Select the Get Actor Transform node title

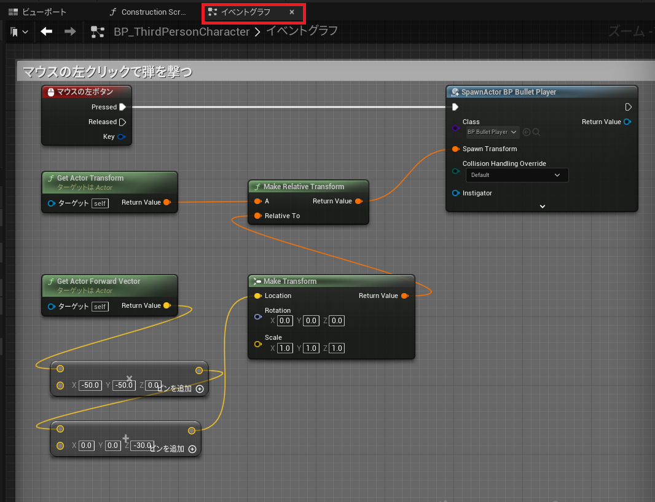click(90, 178)
